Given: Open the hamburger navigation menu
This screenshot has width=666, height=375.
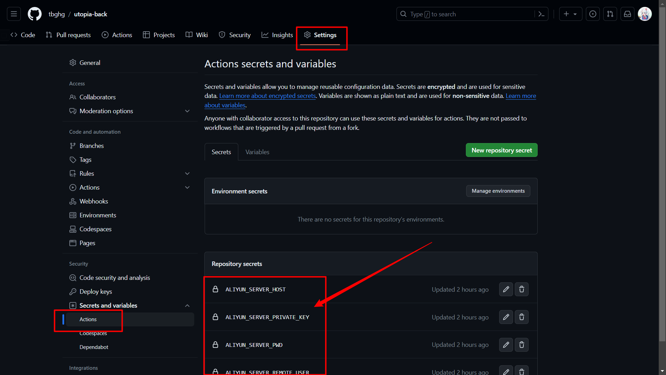Looking at the screenshot, I should click(14, 14).
